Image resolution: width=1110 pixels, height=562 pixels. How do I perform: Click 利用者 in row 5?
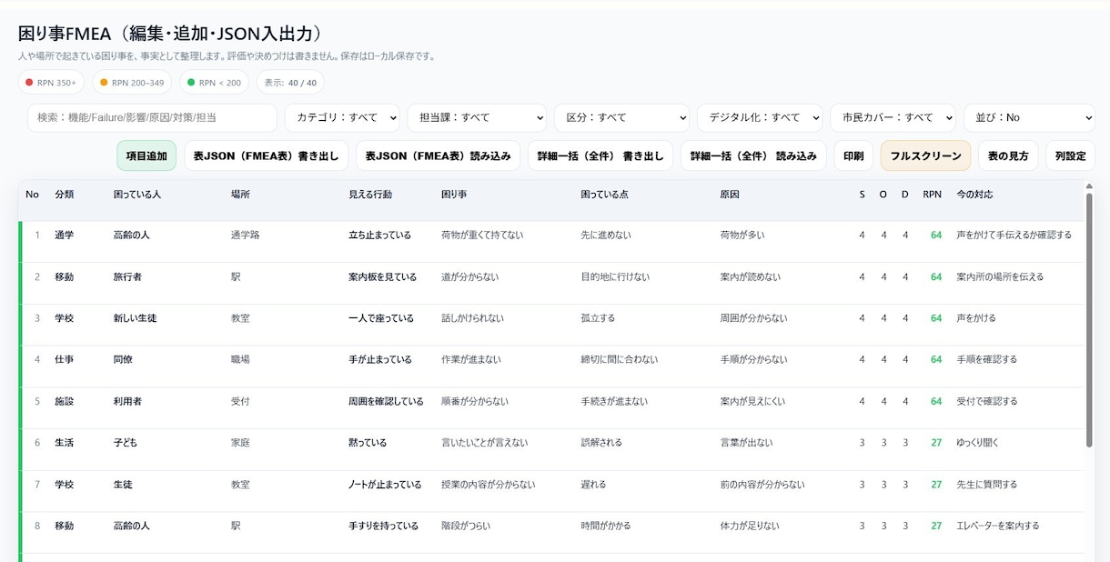pos(127,401)
